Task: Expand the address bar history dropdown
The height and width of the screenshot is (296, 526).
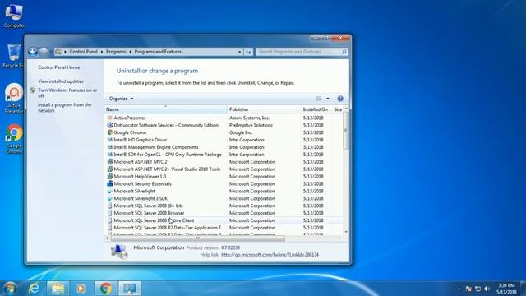Action: tap(239, 52)
